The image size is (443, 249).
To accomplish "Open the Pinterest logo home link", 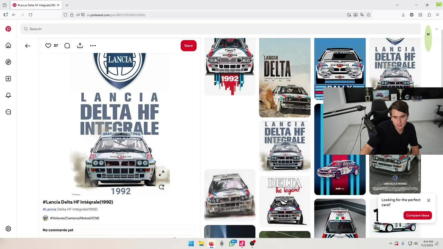I will (x=8, y=29).
